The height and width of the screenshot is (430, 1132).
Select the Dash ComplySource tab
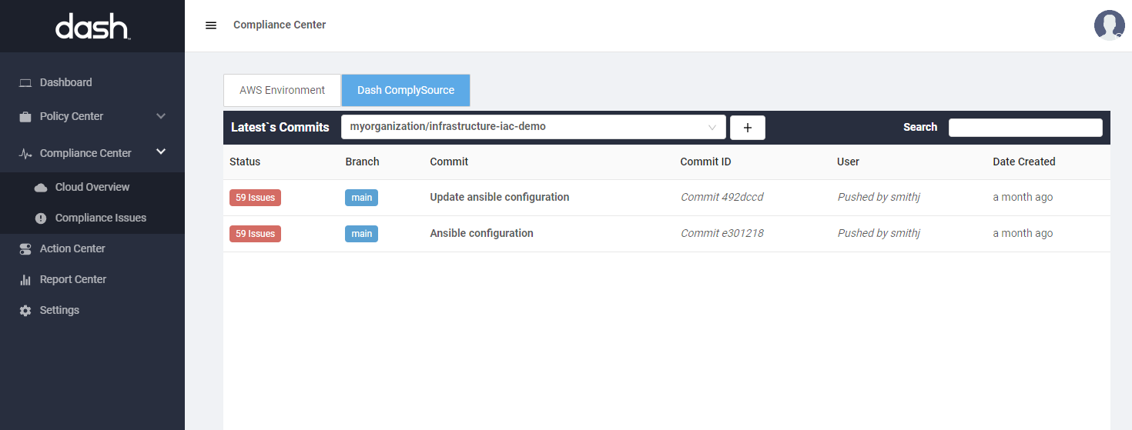coord(406,90)
